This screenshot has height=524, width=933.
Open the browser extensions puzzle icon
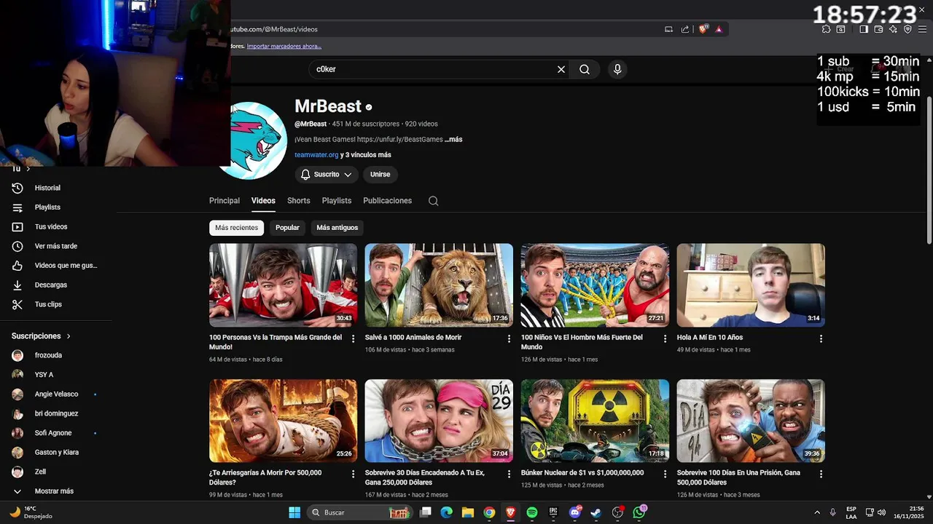pos(826,29)
